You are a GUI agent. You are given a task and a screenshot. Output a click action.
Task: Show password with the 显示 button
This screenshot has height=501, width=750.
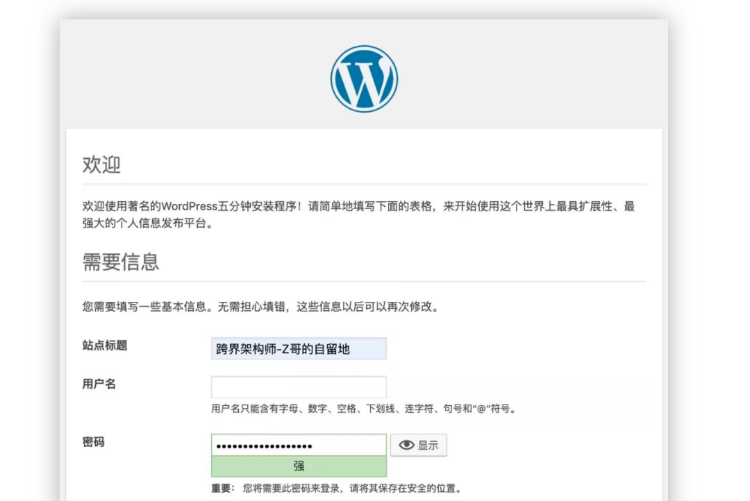pyautogui.click(x=419, y=445)
